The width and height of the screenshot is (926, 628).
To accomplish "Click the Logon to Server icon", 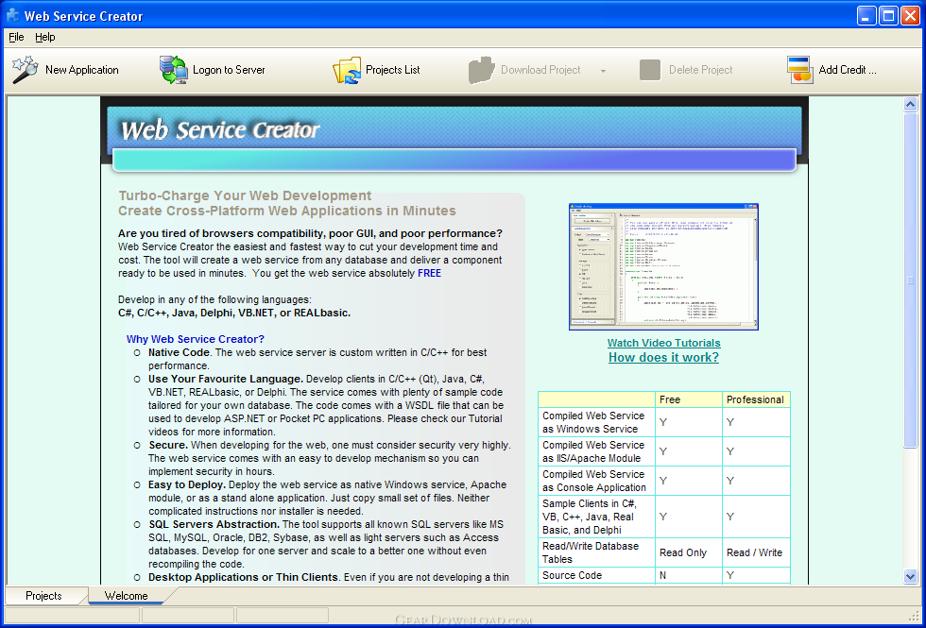I will coord(173,70).
